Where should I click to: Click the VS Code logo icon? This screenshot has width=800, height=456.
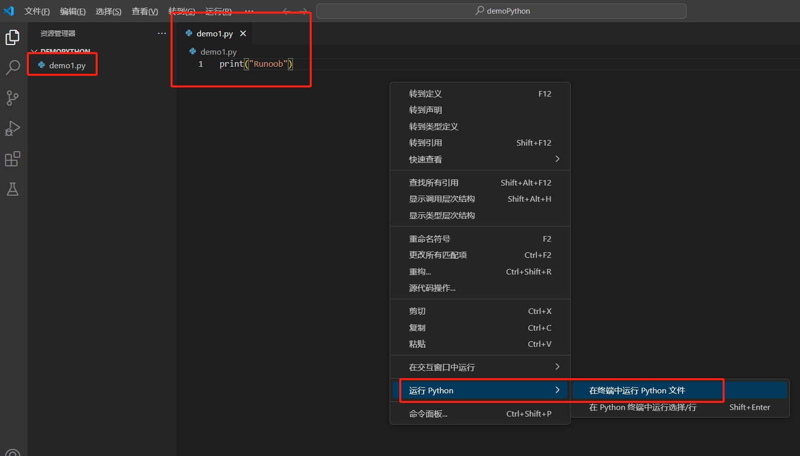click(x=9, y=11)
